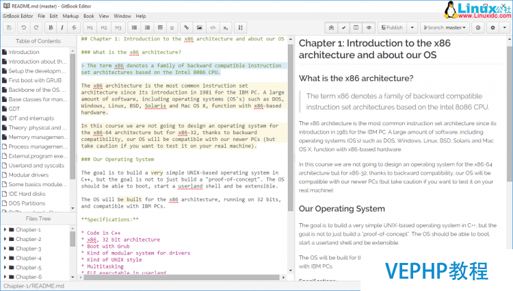
Task: Open the Publish options dropdown arrow
Action: click(x=412, y=28)
